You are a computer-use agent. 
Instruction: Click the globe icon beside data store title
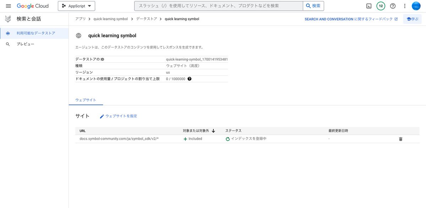[79, 35]
